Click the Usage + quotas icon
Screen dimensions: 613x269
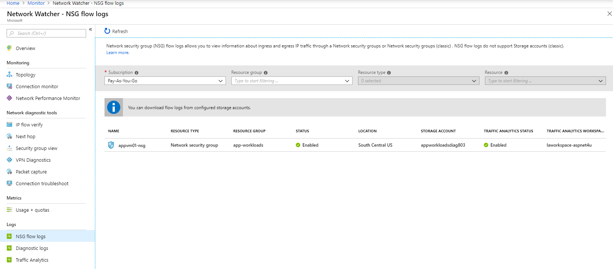coord(9,210)
